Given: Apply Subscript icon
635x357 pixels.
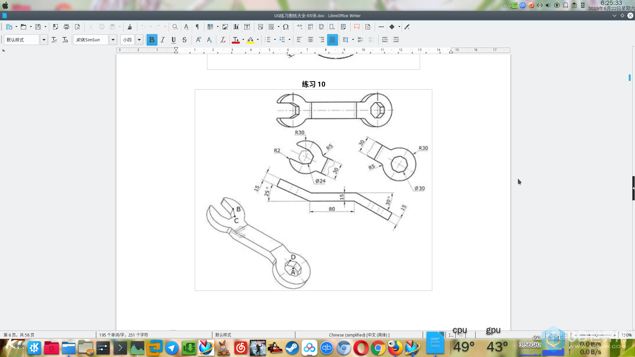Looking at the screenshot, I should pyautogui.click(x=209, y=40).
